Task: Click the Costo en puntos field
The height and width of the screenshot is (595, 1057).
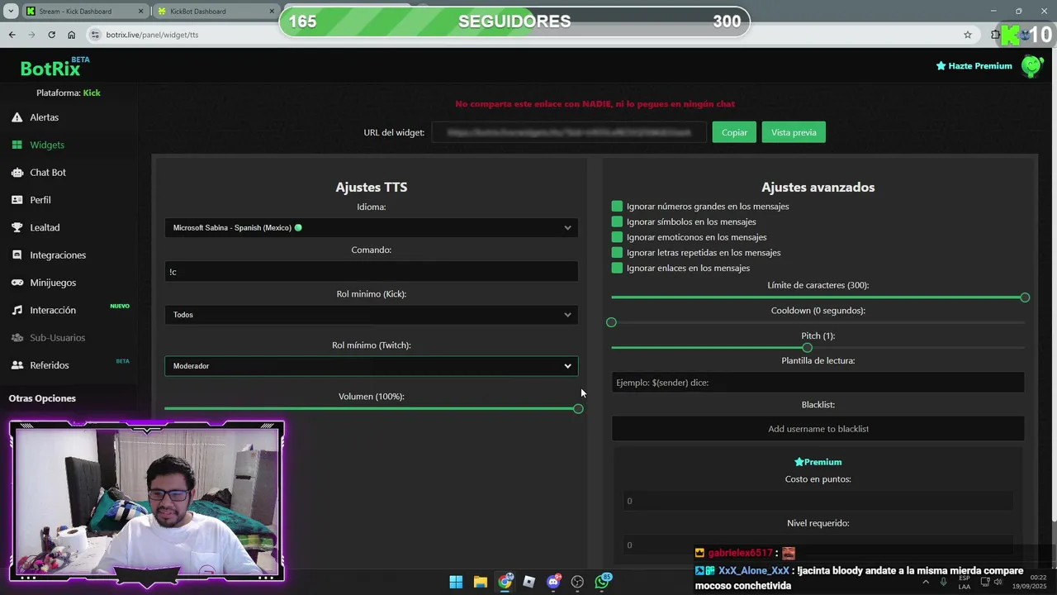Action: coord(818,501)
